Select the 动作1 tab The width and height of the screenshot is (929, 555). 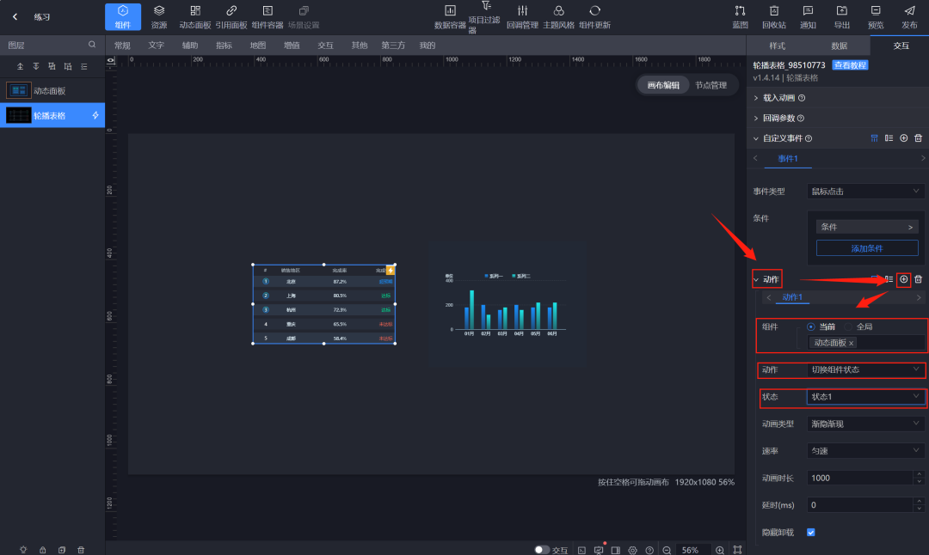[x=792, y=297]
